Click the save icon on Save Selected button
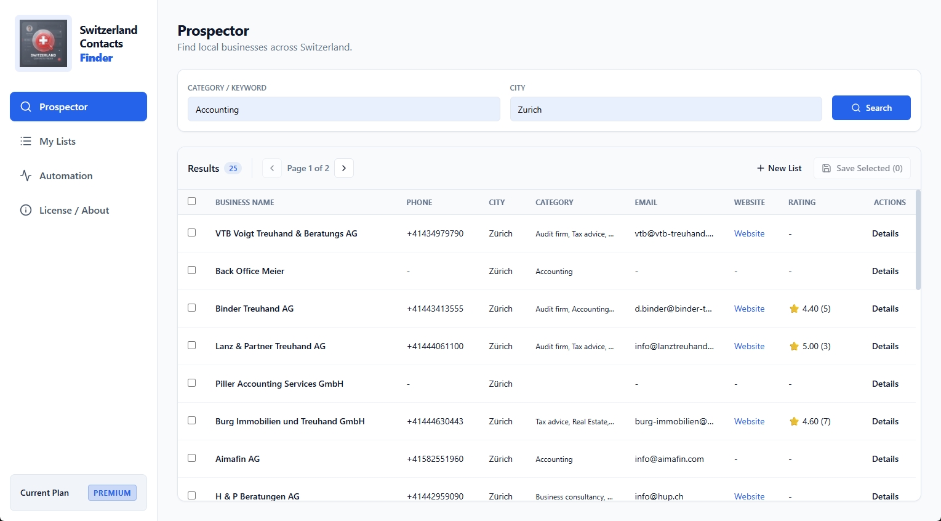This screenshot has width=941, height=521. 827,168
